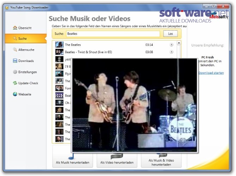Play preview of Twist & Shout track

click(171, 52)
